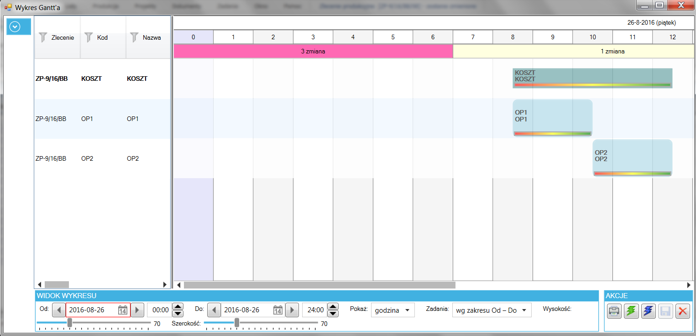This screenshot has height=336, width=696.
Task: Click hour 12 column header
Action: (673, 37)
